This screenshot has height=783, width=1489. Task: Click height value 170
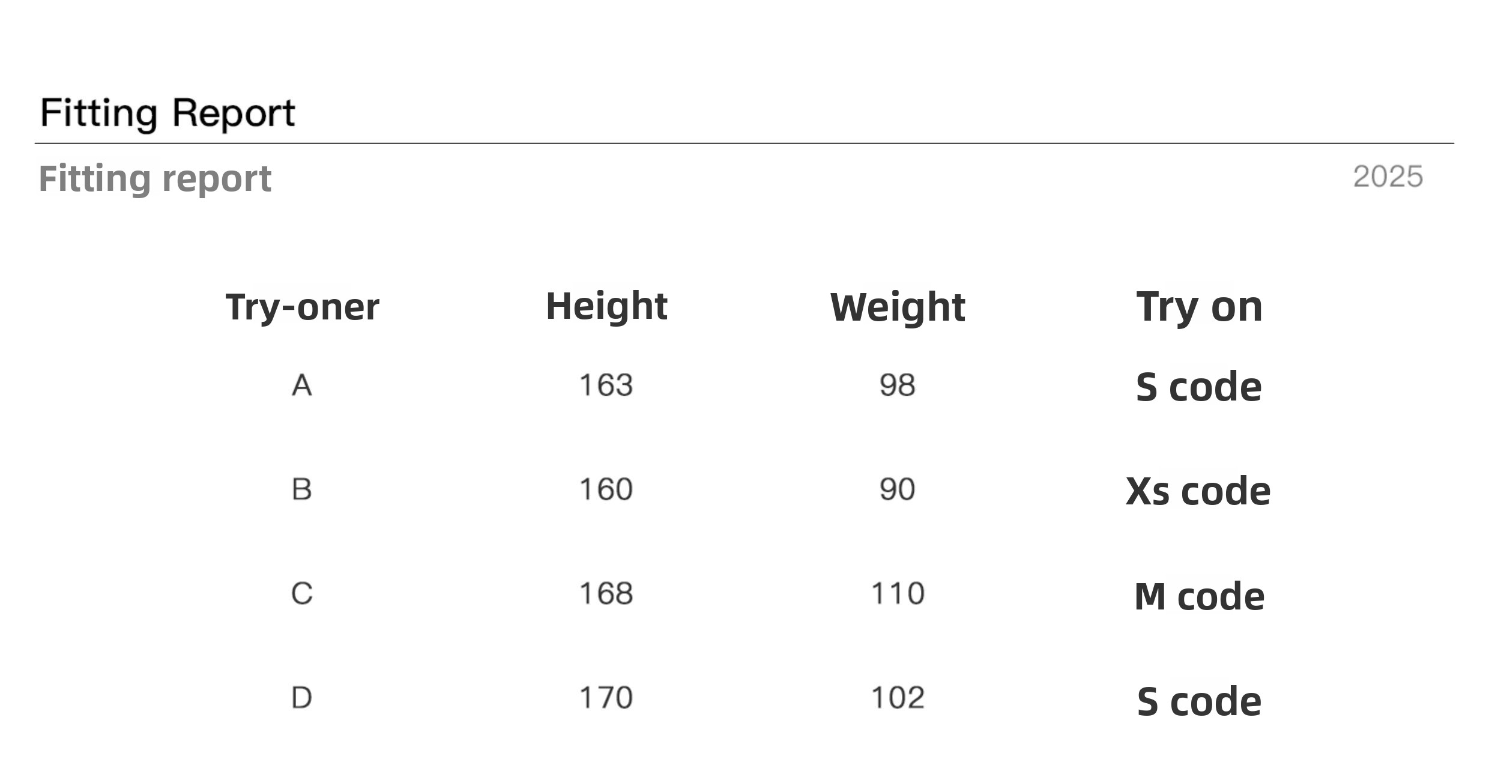click(606, 698)
